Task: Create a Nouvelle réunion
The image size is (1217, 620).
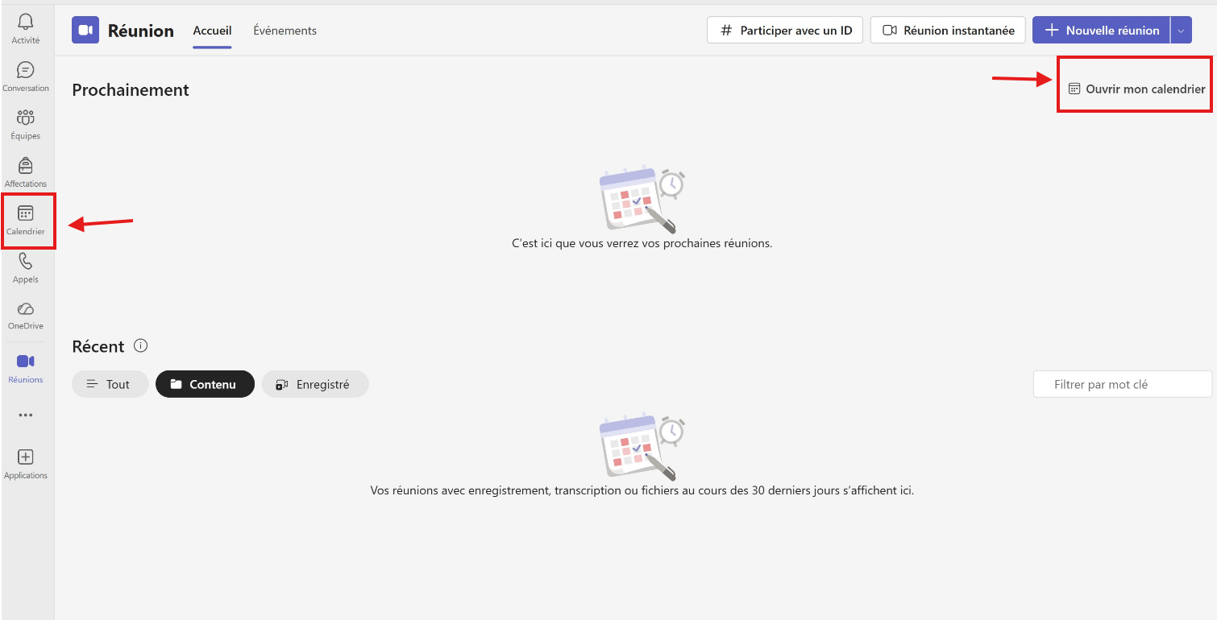Action: [x=1101, y=31]
